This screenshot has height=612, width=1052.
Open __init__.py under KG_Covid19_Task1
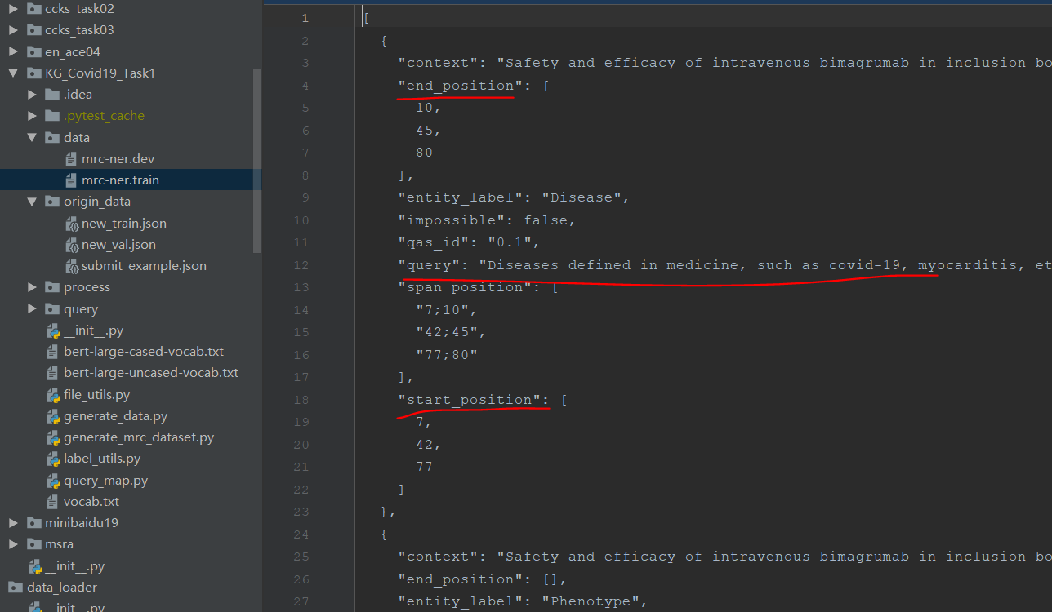click(x=93, y=330)
